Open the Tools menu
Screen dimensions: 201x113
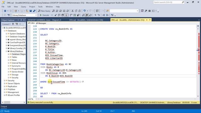click(40, 7)
